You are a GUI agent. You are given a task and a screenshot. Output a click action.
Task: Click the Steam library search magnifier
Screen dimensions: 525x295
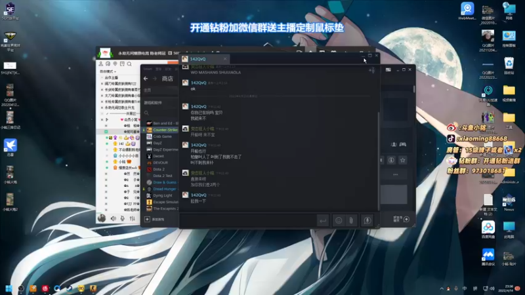[146, 113]
